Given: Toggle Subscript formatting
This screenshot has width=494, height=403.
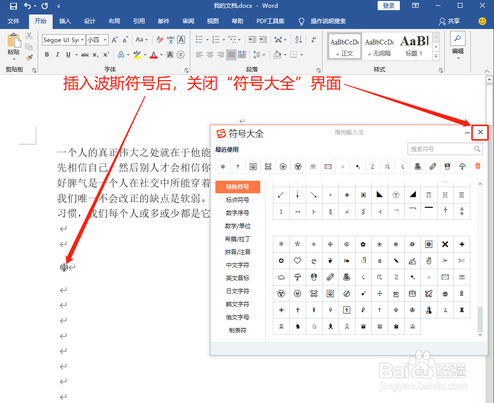Looking at the screenshot, I should coord(96,55).
